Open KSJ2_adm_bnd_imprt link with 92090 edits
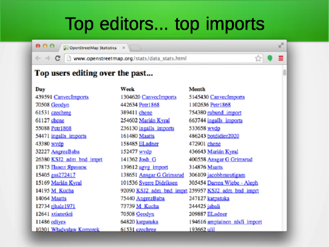Viewport: 329px width, 247px height. point(162,190)
